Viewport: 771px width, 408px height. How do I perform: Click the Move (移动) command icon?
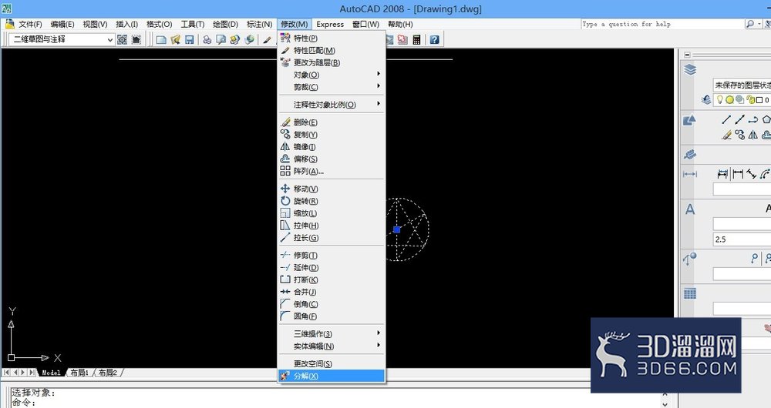click(x=285, y=189)
